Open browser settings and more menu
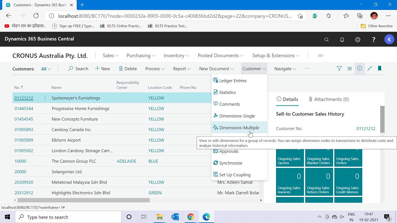The image size is (397, 223). (388, 16)
